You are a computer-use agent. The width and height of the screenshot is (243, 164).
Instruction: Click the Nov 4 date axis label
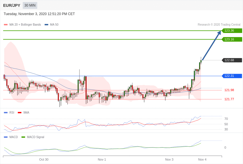(202, 159)
